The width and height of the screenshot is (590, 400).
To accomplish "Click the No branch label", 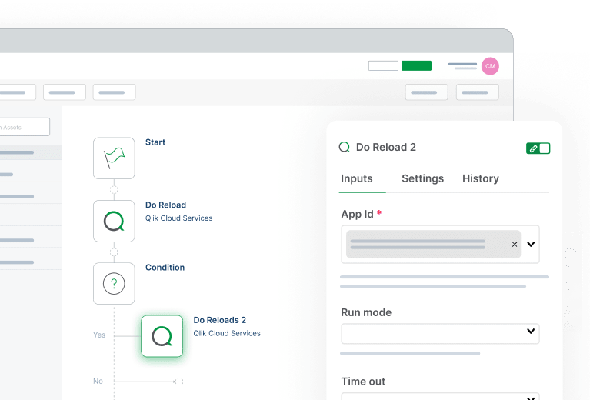I will [x=98, y=382].
